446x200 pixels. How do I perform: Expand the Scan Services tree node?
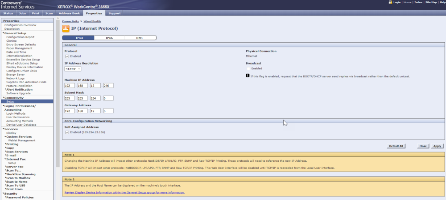point(5,152)
